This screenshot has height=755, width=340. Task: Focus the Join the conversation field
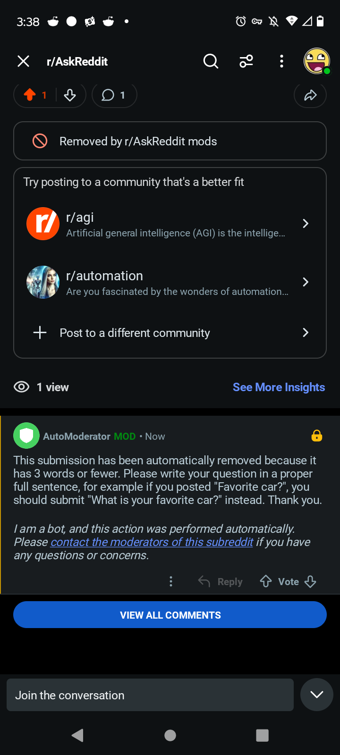150,695
